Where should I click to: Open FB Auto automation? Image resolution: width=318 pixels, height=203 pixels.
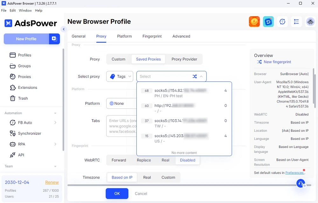tap(21, 122)
